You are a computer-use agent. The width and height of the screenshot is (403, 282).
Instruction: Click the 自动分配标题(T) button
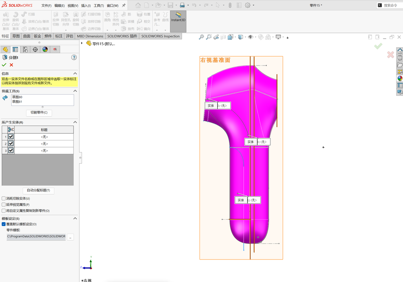pyautogui.click(x=39, y=190)
